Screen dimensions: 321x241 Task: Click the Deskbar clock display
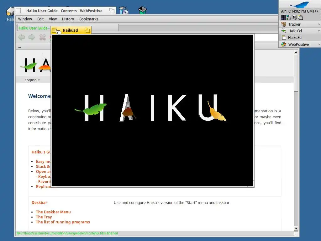coord(300,11)
